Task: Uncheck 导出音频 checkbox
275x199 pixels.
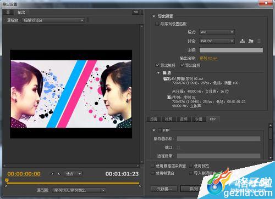Action: pyautogui.click(x=182, y=65)
